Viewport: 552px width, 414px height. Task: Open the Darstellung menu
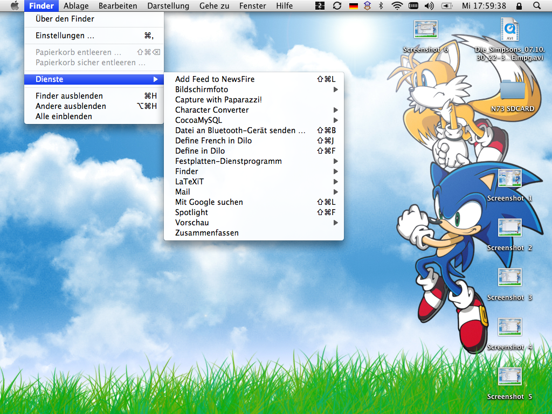click(x=168, y=5)
